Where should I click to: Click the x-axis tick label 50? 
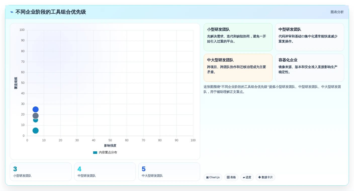(x=110, y=140)
